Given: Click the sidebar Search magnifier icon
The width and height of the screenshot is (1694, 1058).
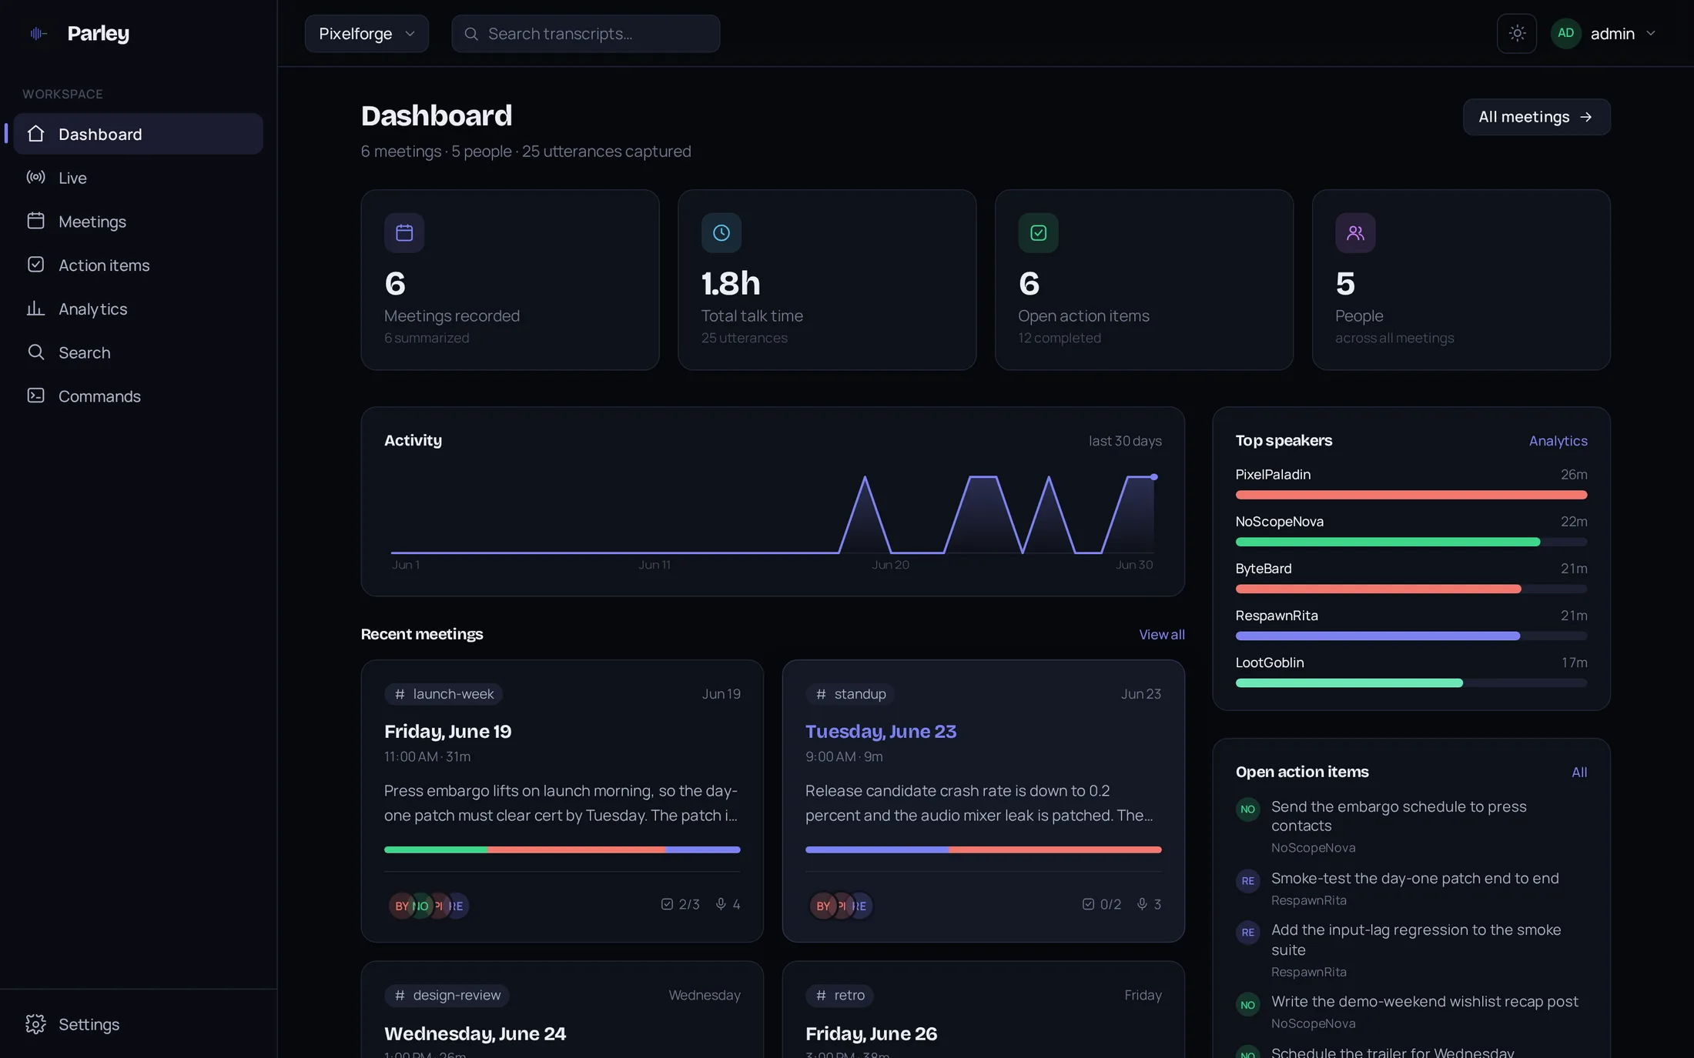Looking at the screenshot, I should coord(35,352).
